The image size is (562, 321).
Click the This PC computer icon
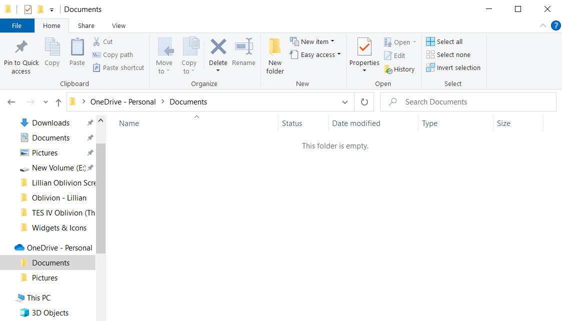(20, 297)
